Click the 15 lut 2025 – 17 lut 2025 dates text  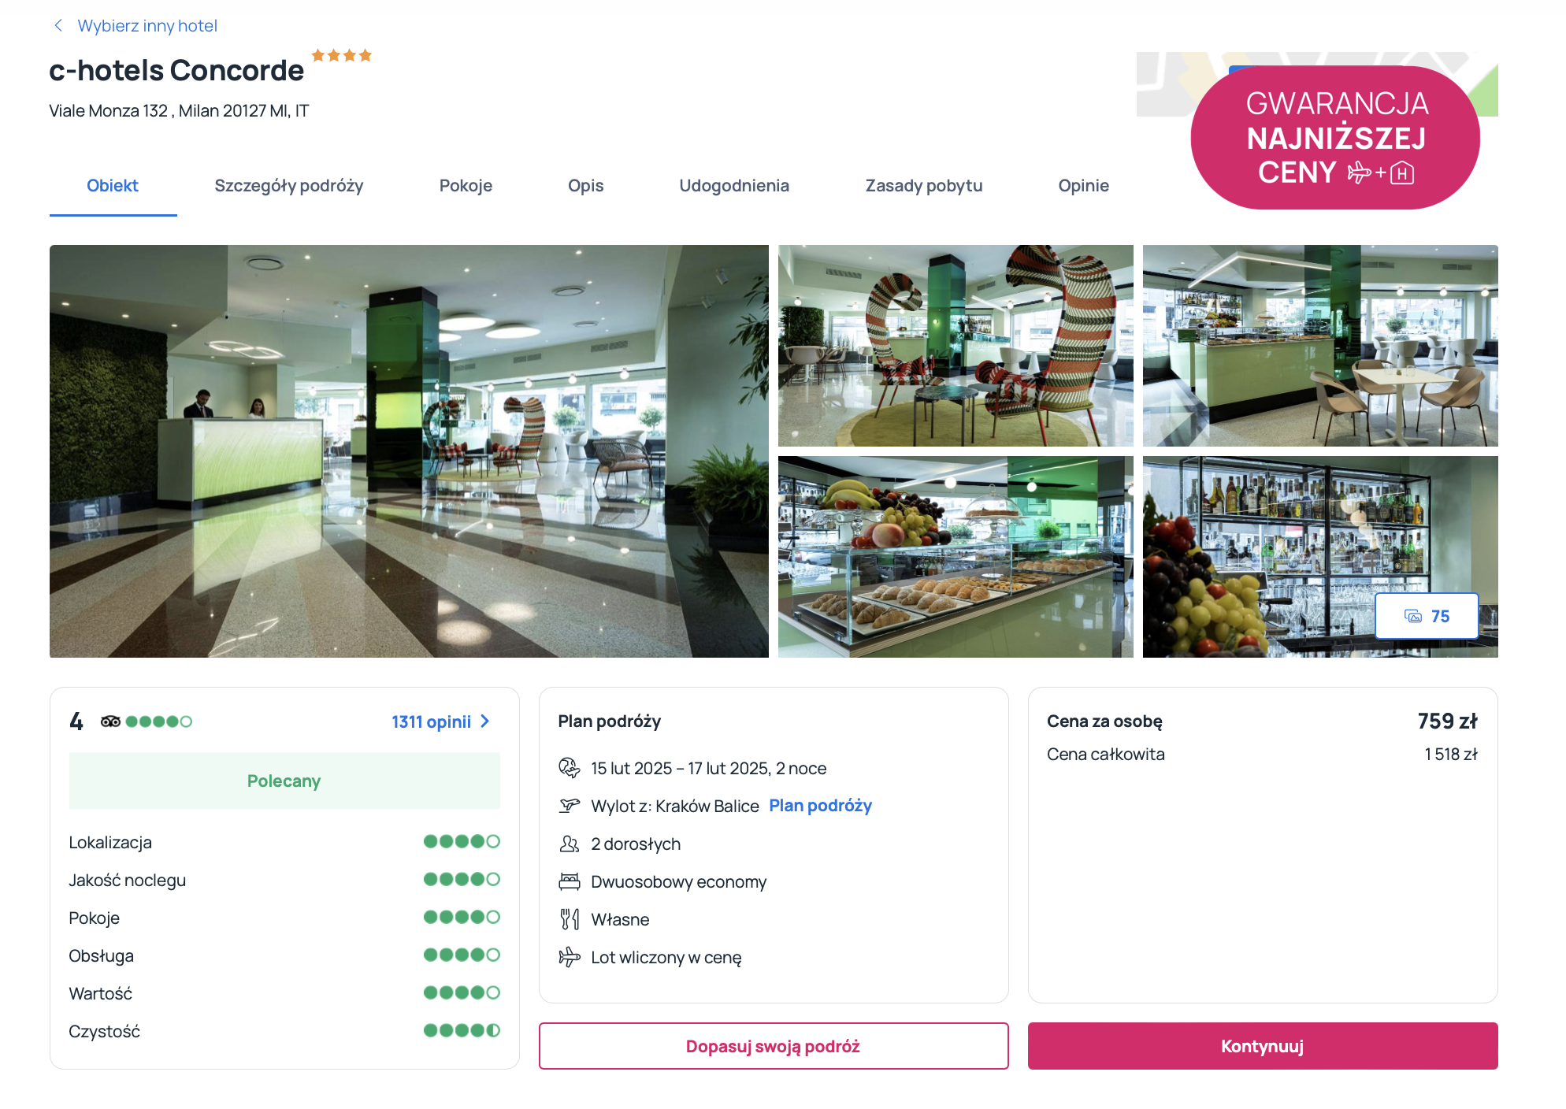point(709,769)
